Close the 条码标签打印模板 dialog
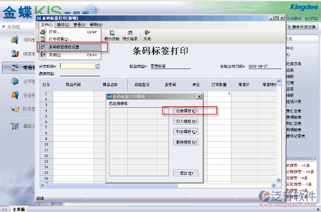 tap(199, 97)
